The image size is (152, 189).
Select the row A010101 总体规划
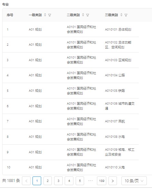pos(71,29)
